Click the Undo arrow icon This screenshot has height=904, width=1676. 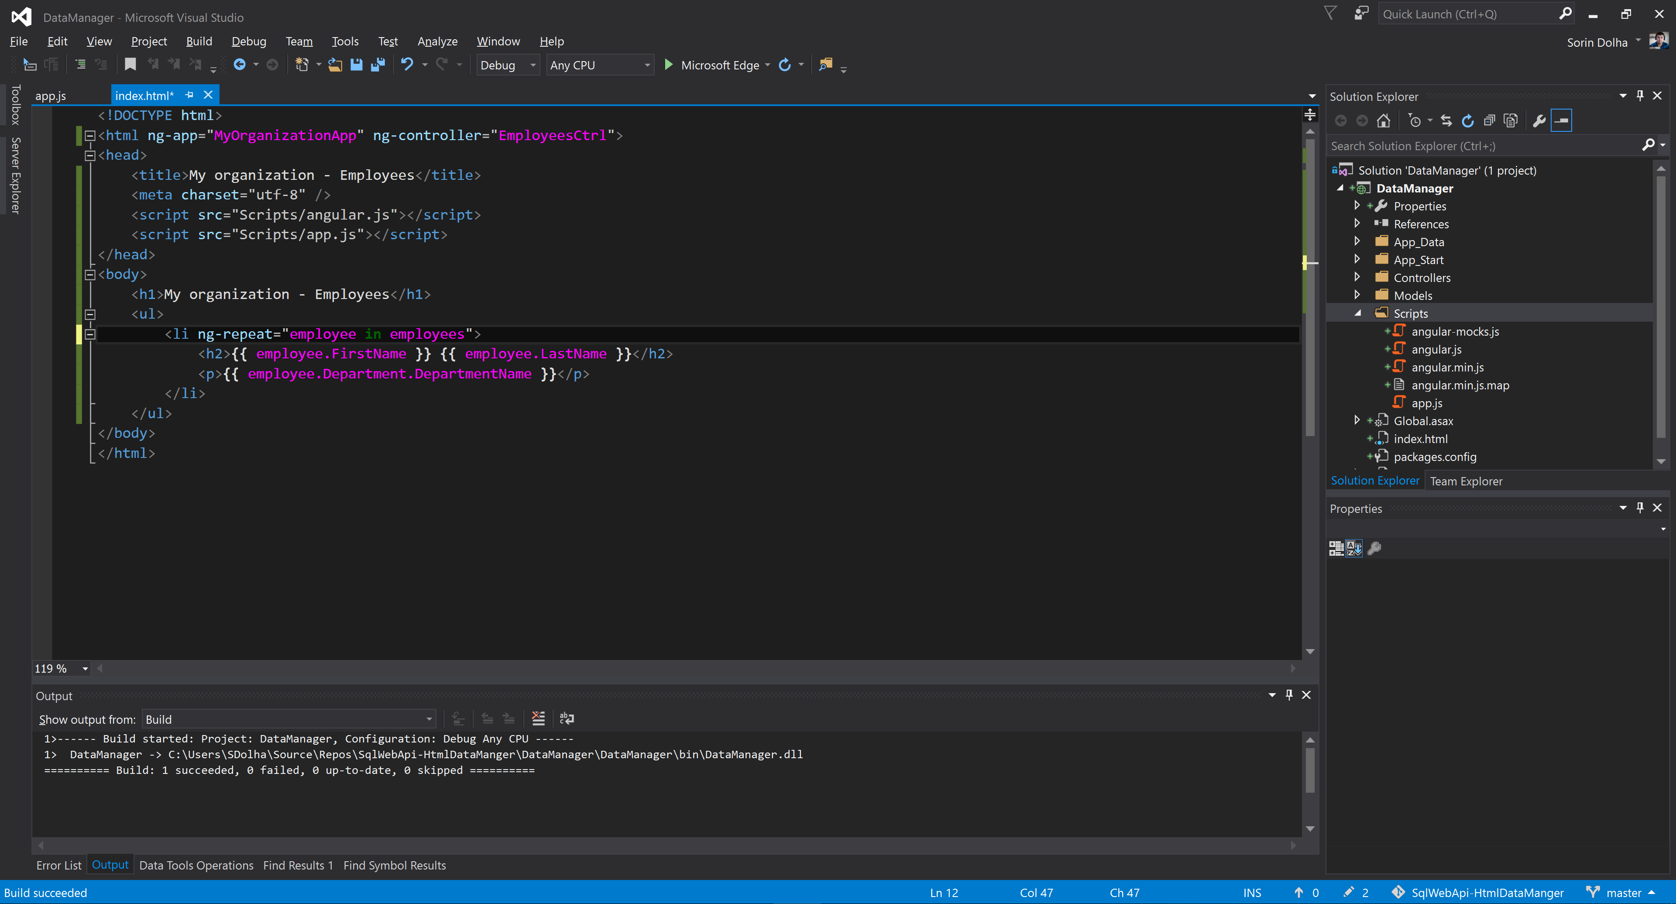tap(407, 65)
